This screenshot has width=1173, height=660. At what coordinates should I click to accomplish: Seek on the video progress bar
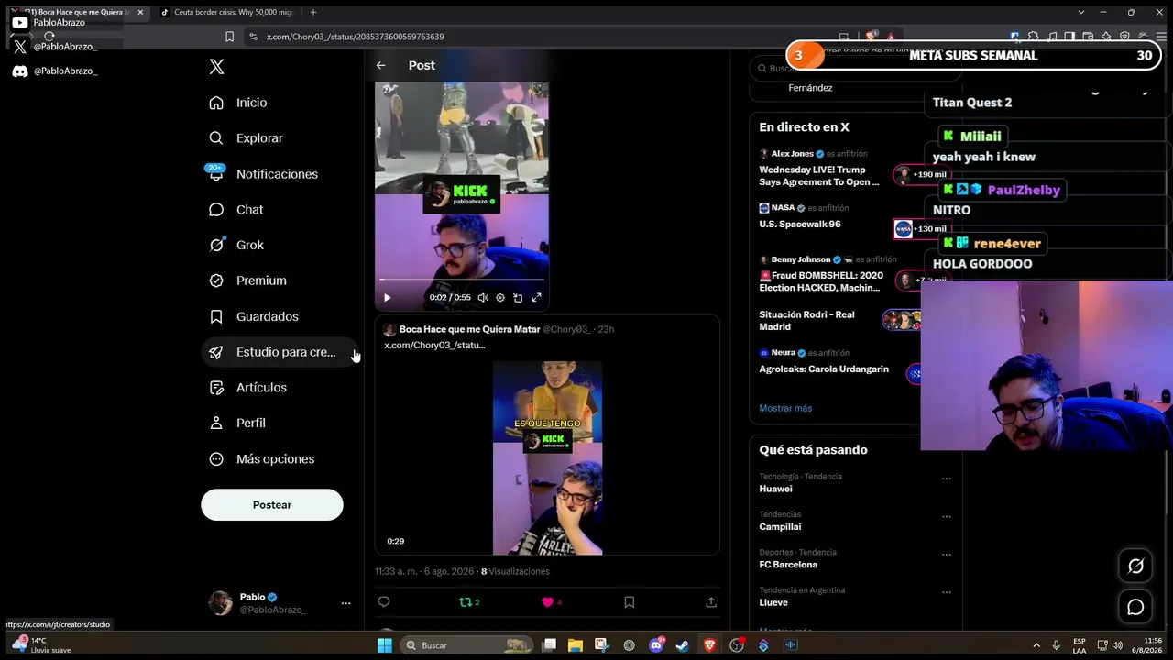pyautogui.click(x=462, y=279)
